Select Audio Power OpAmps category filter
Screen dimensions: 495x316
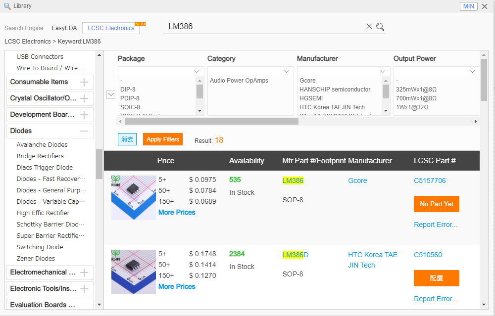click(x=239, y=81)
